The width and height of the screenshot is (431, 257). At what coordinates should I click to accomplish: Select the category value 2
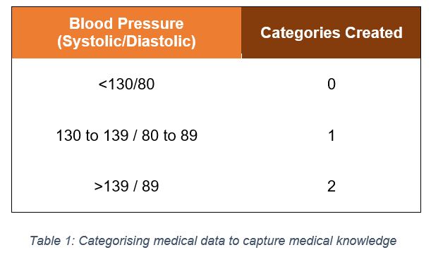[x=332, y=186]
